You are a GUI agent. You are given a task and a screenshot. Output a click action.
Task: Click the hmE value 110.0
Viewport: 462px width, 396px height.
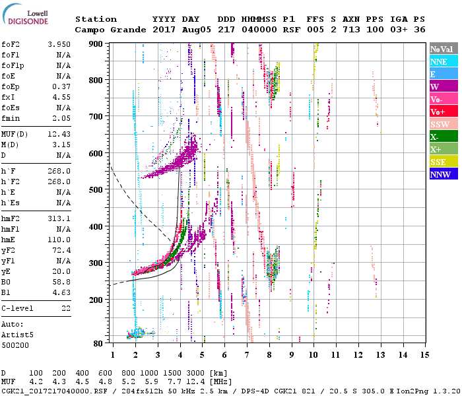click(x=59, y=240)
